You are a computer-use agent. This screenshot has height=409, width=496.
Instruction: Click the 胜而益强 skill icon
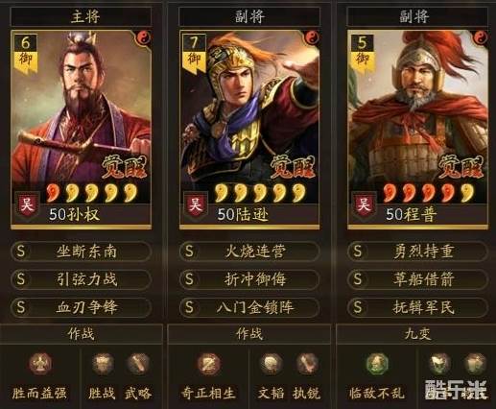click(40, 364)
